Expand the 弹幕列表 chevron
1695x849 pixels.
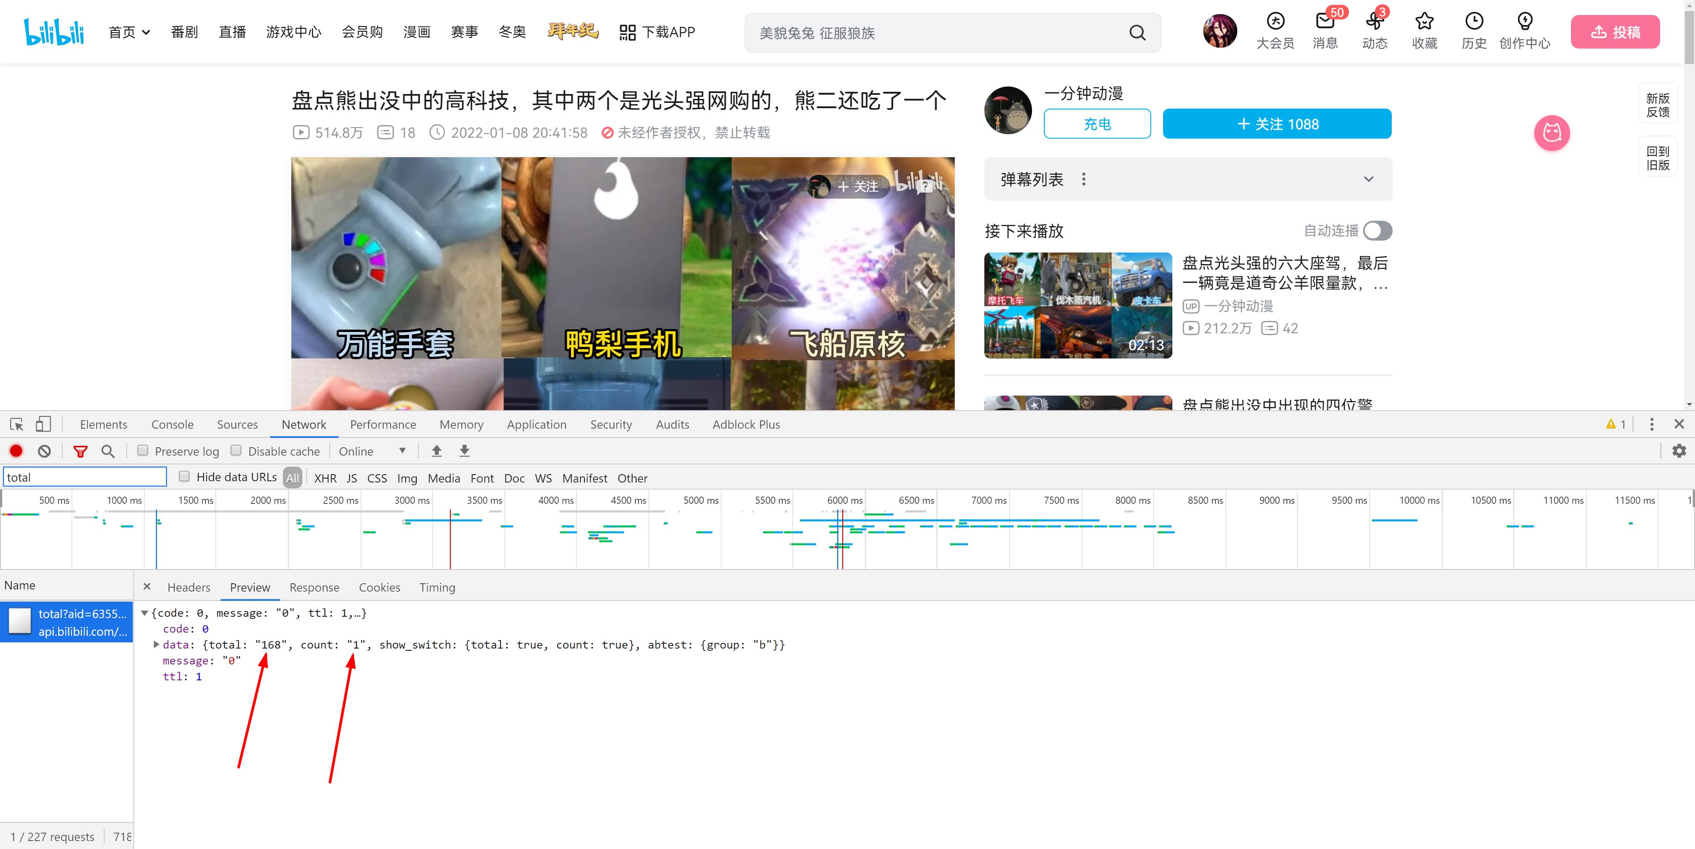(1369, 179)
